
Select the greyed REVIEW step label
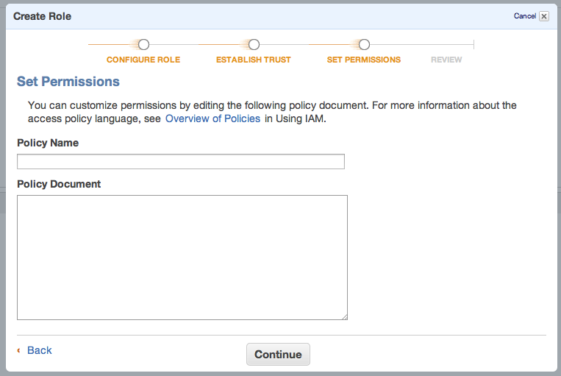coord(446,60)
